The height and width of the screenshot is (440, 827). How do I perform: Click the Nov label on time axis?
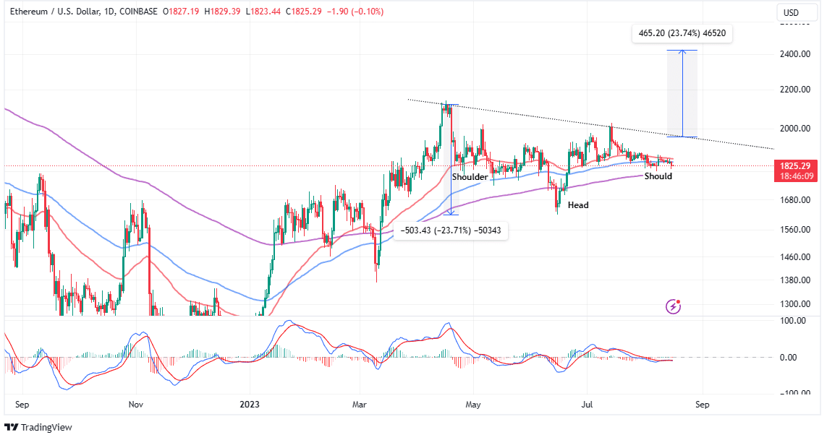click(x=135, y=405)
